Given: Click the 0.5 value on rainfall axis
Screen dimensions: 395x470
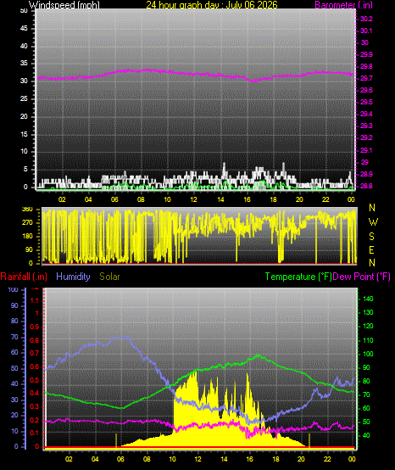Looking at the screenshot, I should [35, 380].
